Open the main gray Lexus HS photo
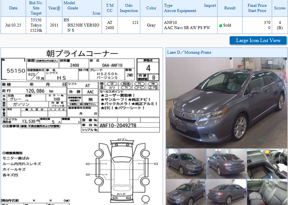The image size is (288, 205). [x=227, y=103]
